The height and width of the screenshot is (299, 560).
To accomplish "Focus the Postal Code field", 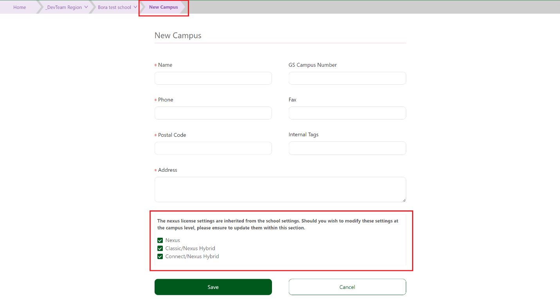I will (x=213, y=148).
